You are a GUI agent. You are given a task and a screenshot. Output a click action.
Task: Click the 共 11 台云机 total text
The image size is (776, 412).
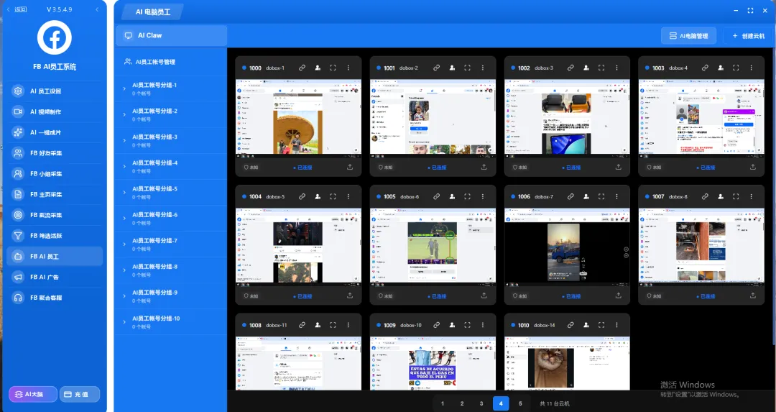pyautogui.click(x=554, y=403)
